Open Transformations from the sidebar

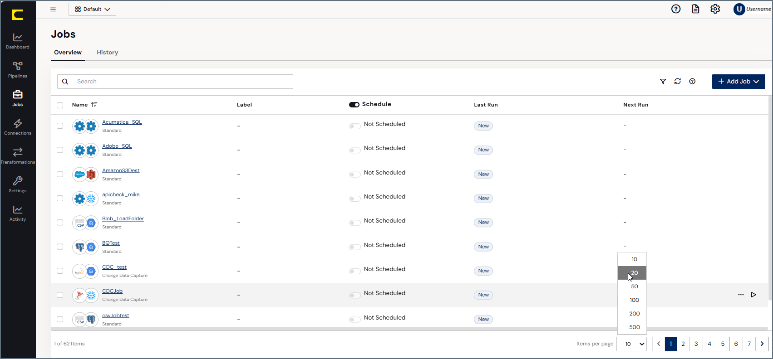tap(18, 156)
